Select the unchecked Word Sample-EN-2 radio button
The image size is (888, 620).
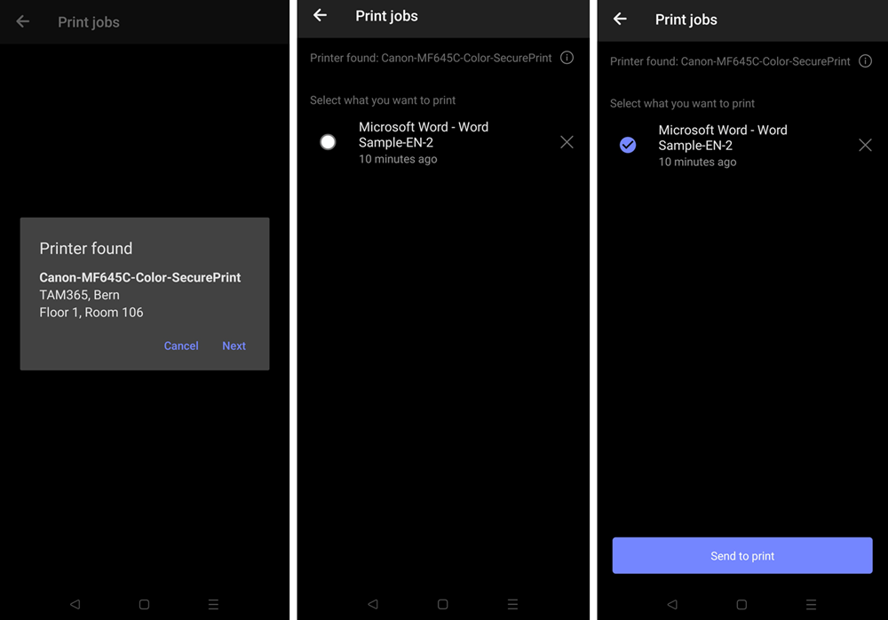[x=328, y=142]
